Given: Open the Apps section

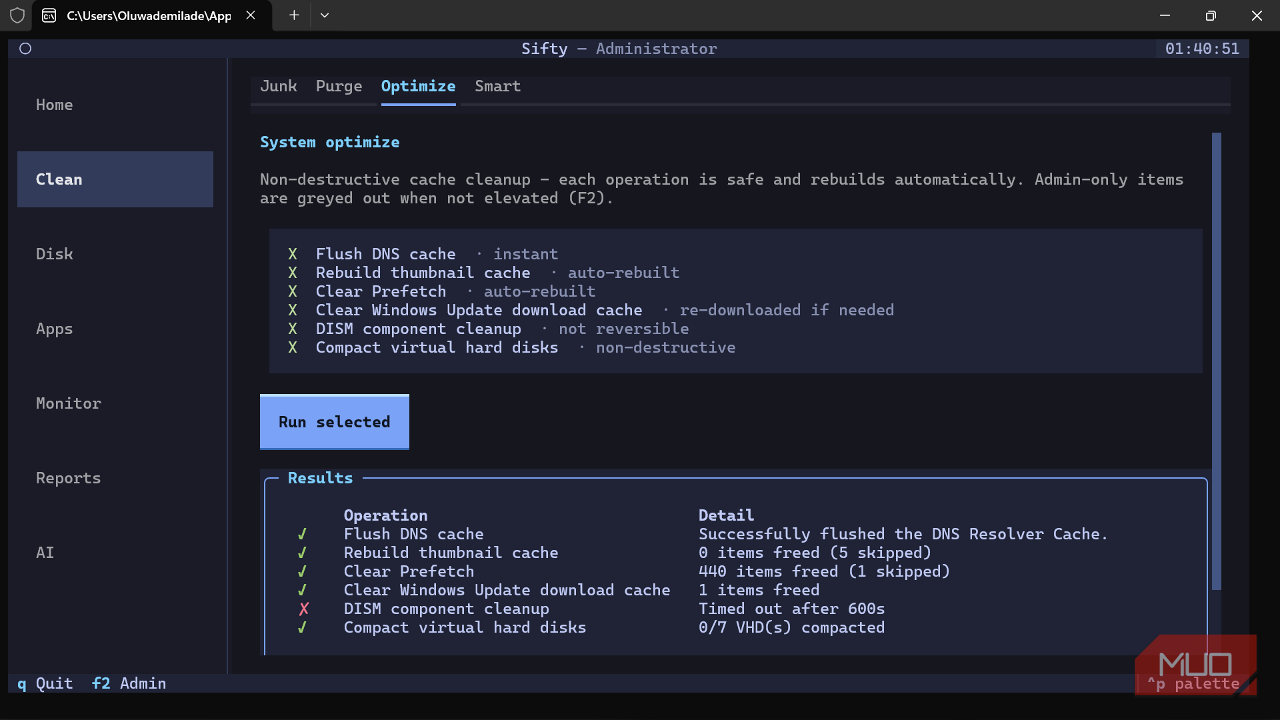Looking at the screenshot, I should click(115, 329).
